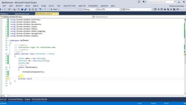Open the TOOLS menu

[x=51, y=6]
